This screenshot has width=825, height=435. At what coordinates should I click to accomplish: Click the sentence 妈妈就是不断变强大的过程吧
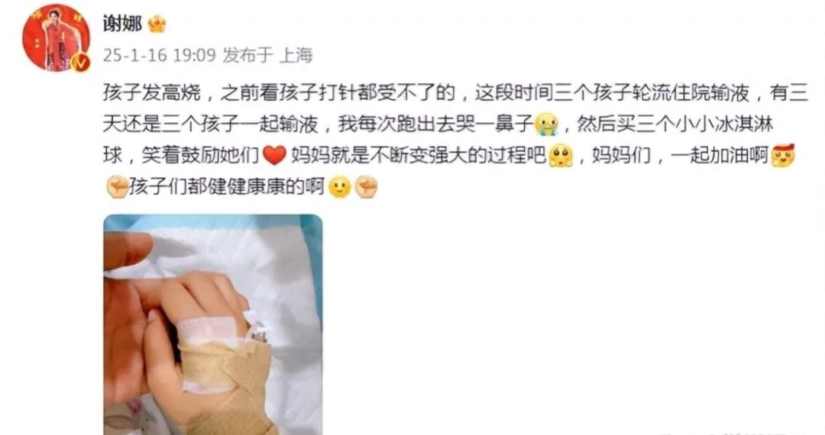click(x=419, y=156)
